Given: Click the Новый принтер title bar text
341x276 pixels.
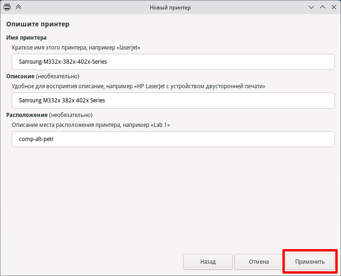Looking at the screenshot, I should [x=170, y=8].
